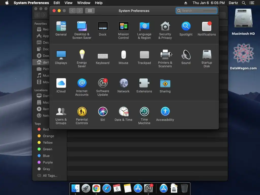Click All Tags… in Finder sidebar
The height and width of the screenshot is (195, 260).
(x=47, y=176)
